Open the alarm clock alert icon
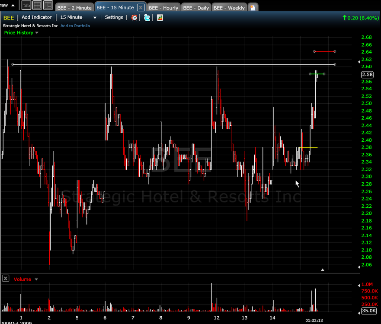Screen dimensions: 381x324 pyautogui.click(x=134, y=17)
